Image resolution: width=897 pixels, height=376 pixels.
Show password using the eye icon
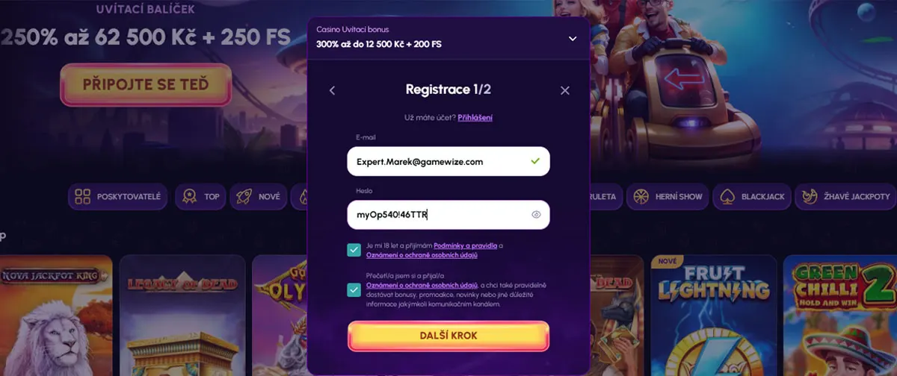(x=536, y=215)
